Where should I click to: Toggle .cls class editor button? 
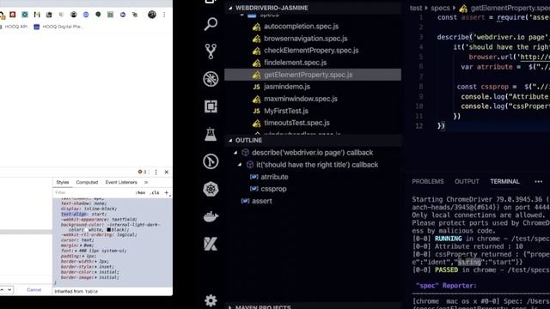pyautogui.click(x=155, y=192)
